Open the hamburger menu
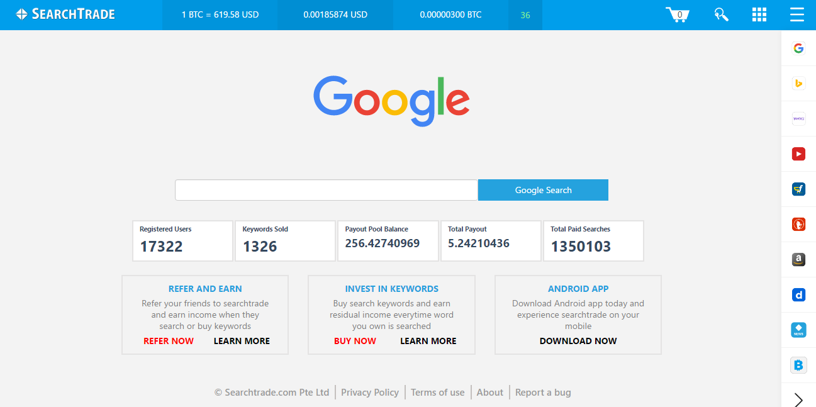This screenshot has width=816, height=407. coord(797,14)
